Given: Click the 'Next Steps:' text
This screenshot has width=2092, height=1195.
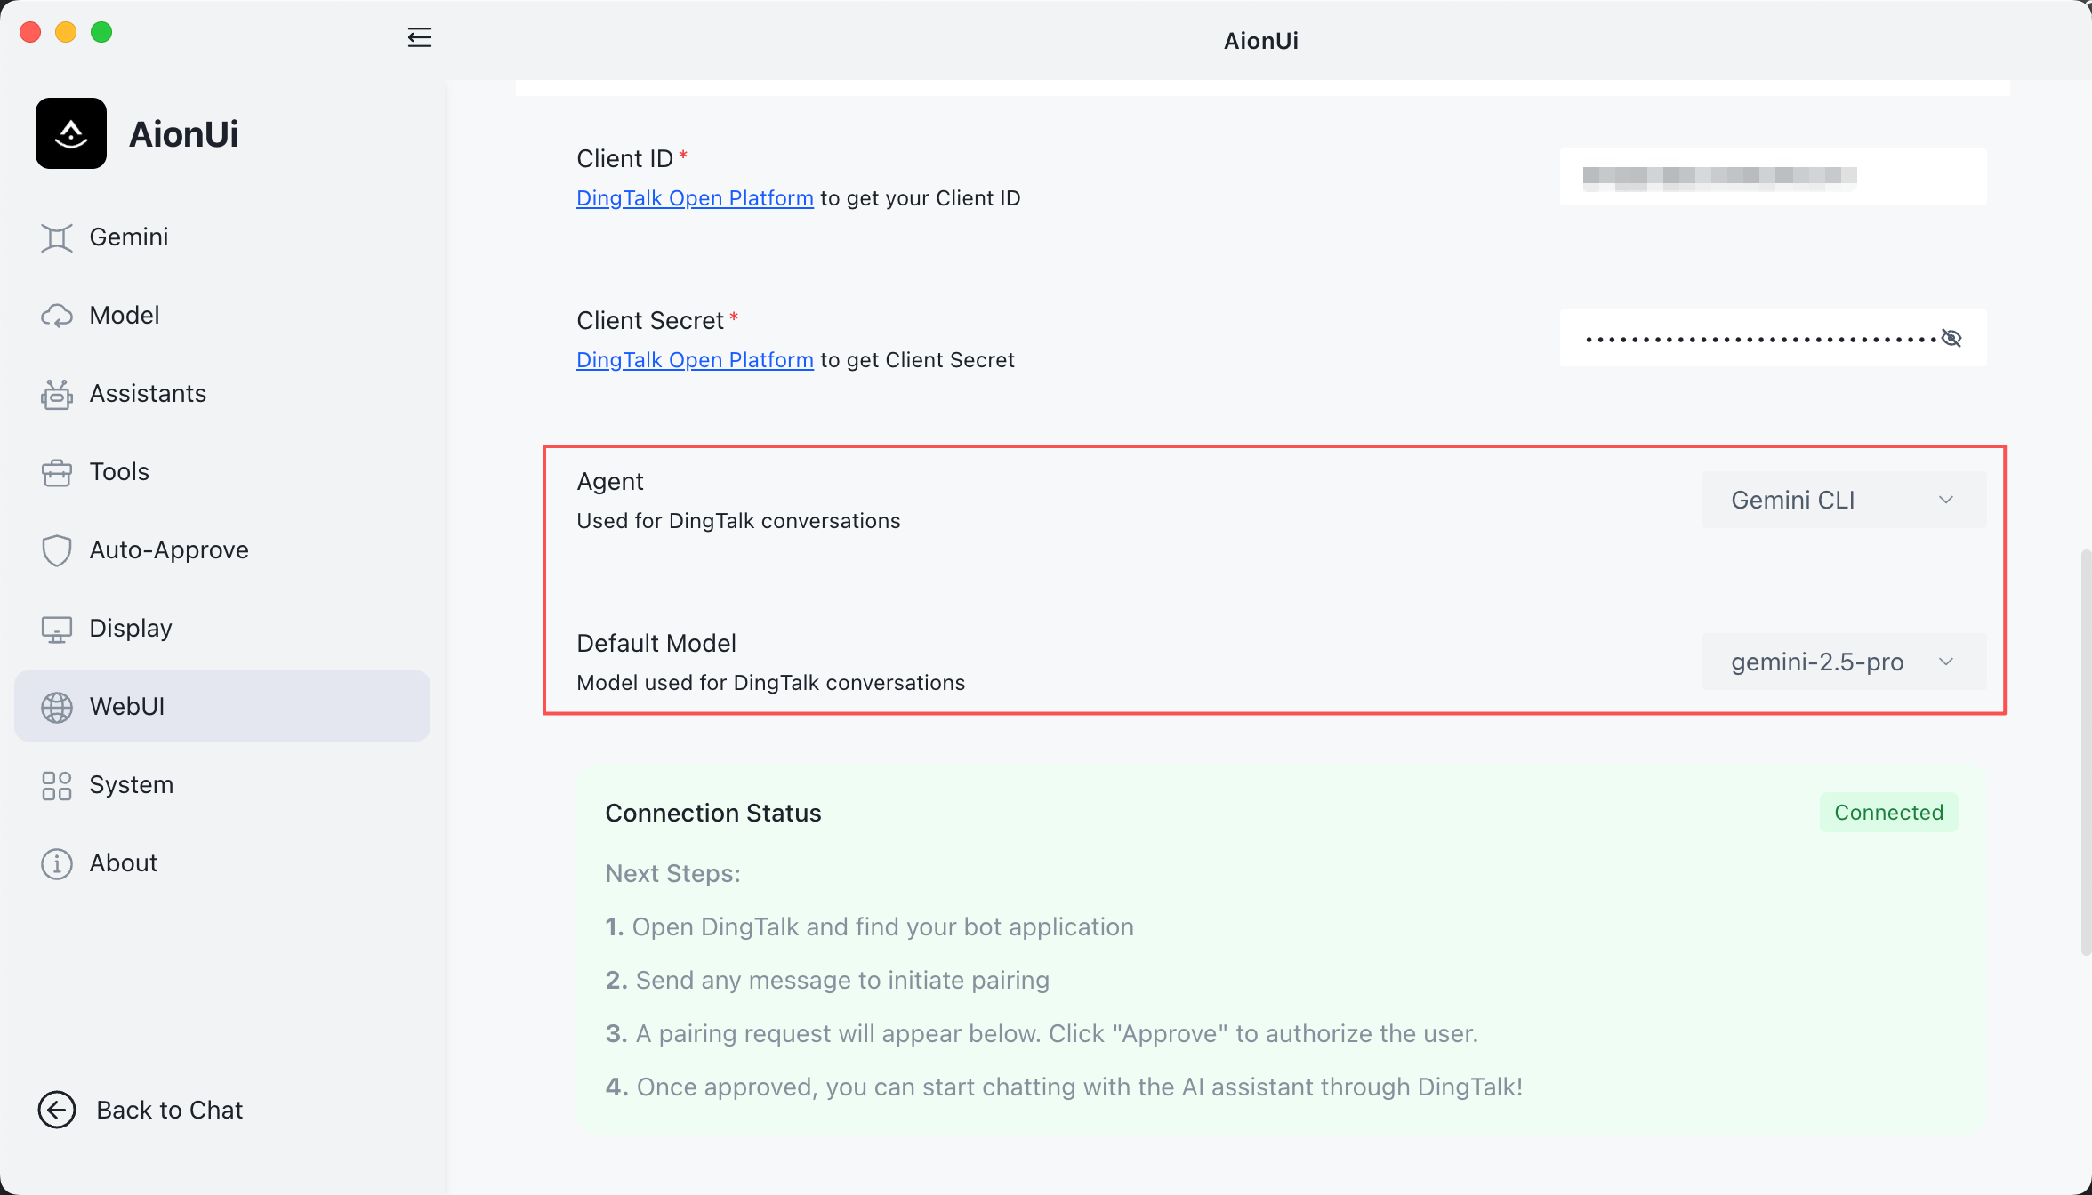Looking at the screenshot, I should tap(673, 874).
